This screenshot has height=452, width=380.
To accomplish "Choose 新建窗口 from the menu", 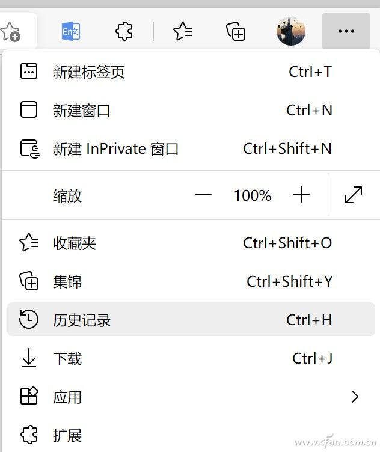I will 82,111.
